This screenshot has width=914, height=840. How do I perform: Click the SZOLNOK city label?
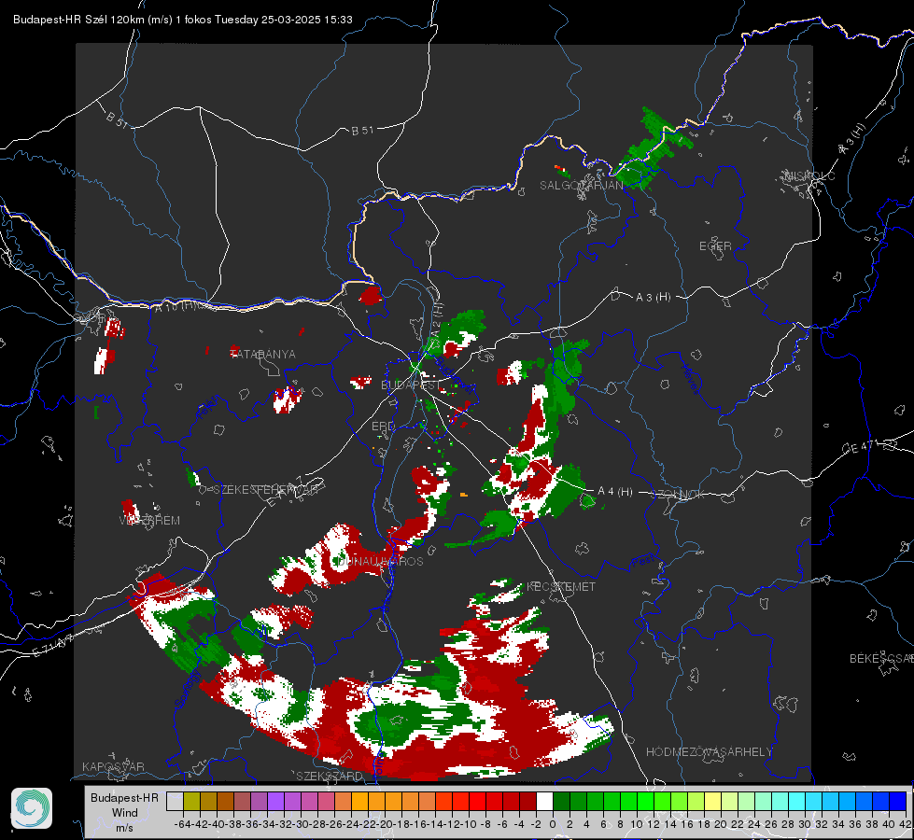pos(678,495)
